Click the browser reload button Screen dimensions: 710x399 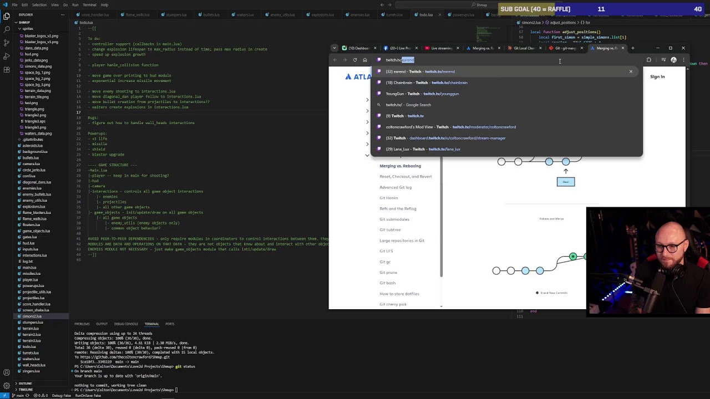click(x=355, y=60)
